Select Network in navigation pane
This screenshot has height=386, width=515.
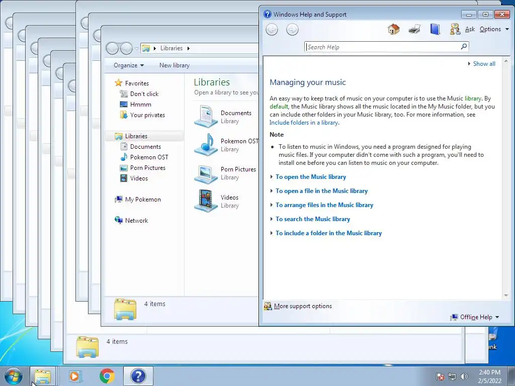(x=136, y=220)
